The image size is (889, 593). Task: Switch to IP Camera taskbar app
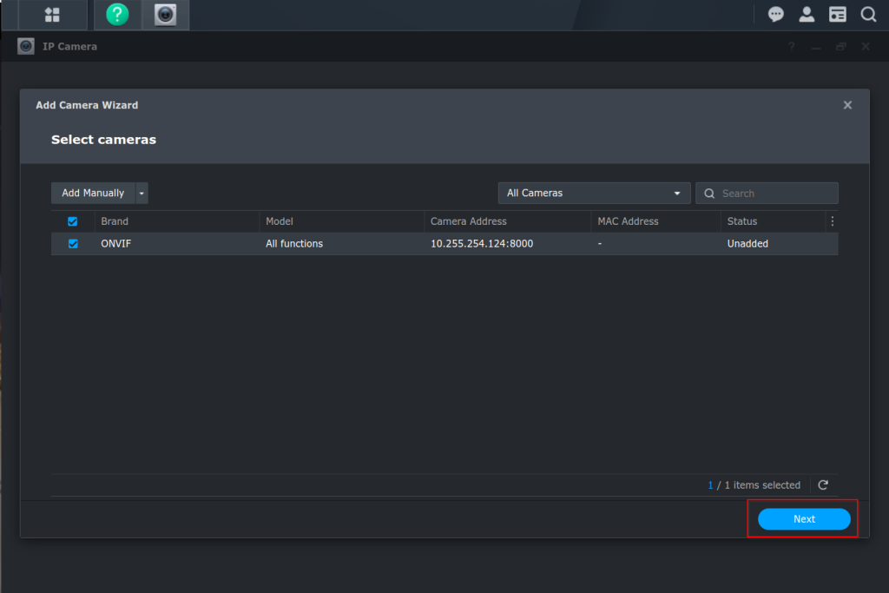pos(165,15)
